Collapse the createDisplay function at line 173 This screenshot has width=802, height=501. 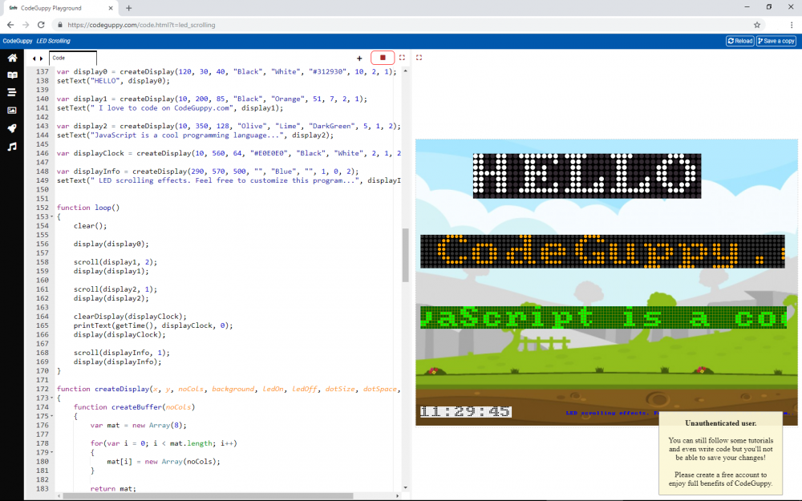coord(52,398)
